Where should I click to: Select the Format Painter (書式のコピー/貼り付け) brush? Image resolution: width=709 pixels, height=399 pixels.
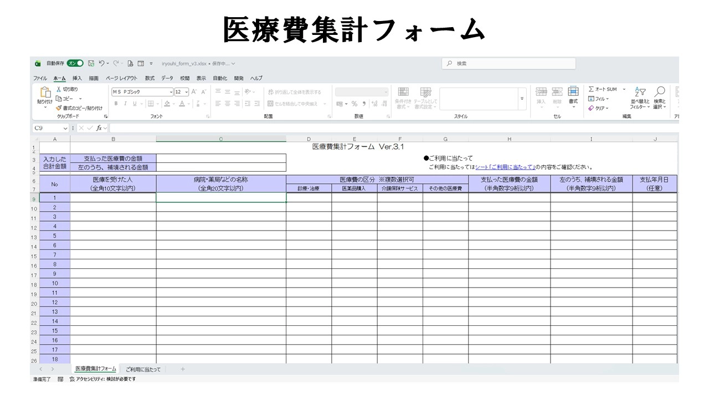pyautogui.click(x=59, y=108)
